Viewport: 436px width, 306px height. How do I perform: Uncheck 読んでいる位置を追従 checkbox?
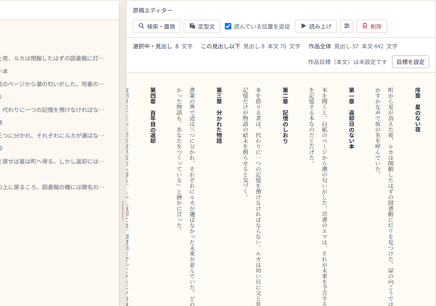coord(228,26)
